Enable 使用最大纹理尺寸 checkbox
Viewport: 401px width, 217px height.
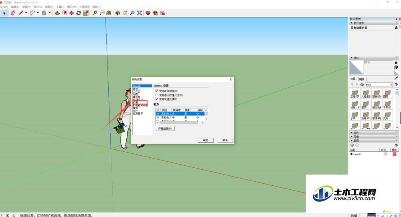pos(157,95)
